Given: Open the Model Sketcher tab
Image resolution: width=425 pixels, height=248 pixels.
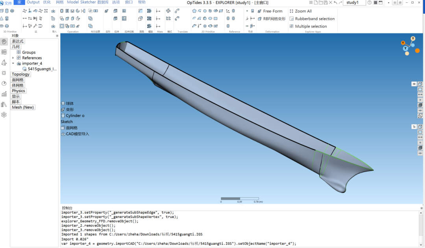Looking at the screenshot, I should point(81,2).
